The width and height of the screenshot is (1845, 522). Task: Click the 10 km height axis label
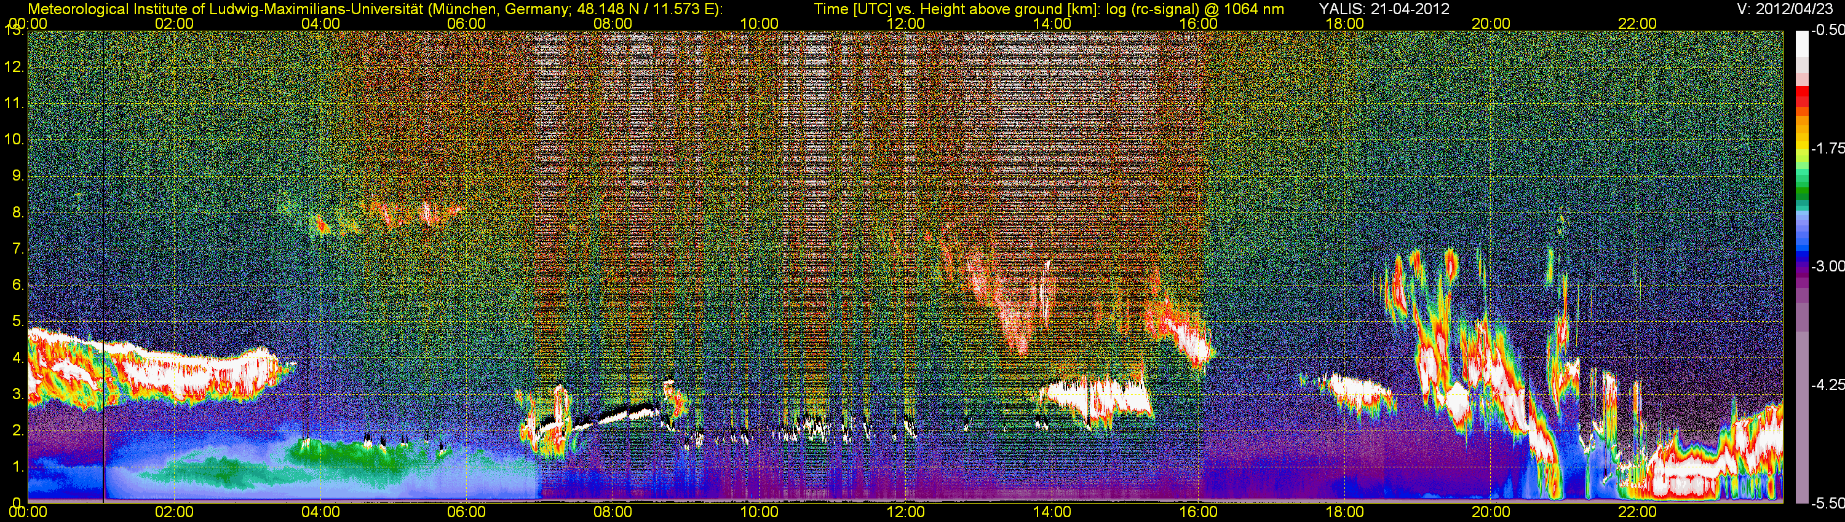point(14,139)
